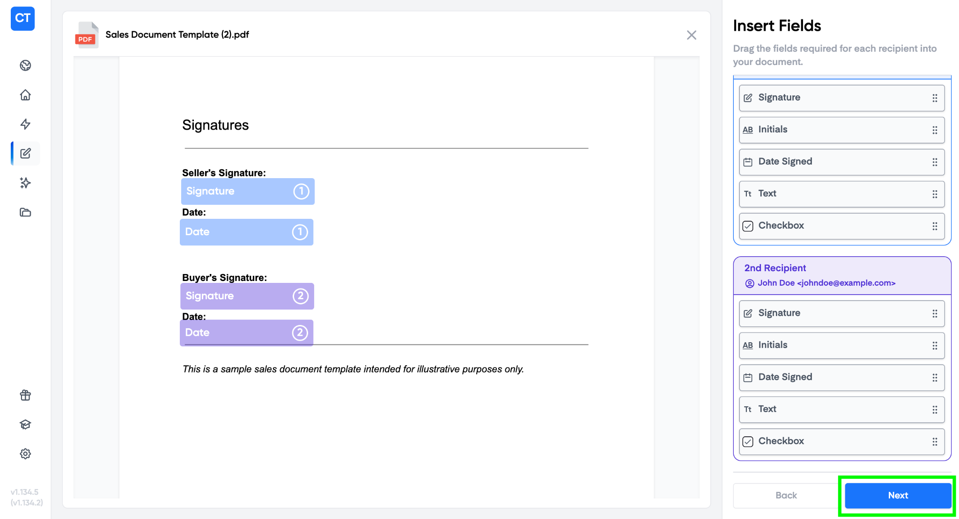
Task: Click the Back button
Action: click(786, 495)
